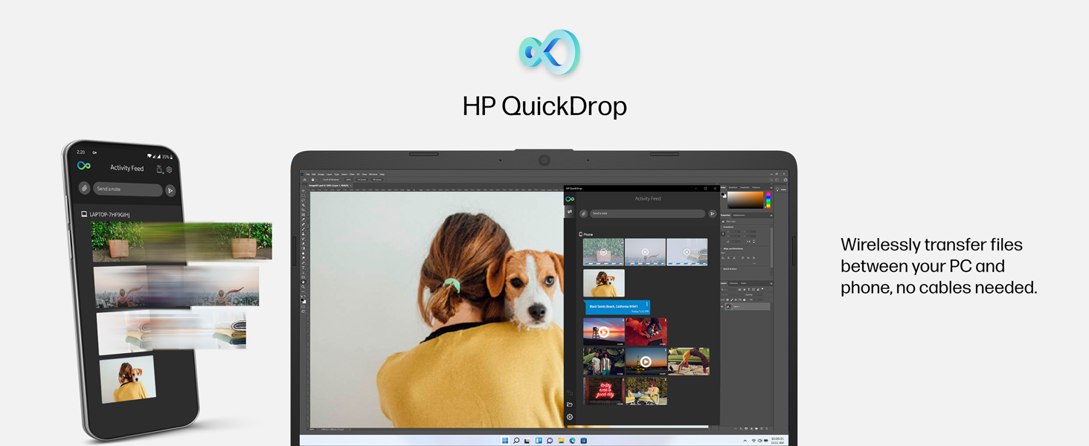The image size is (1089, 446).
Task: Click the Home icon in Photoshop options bar
Action: (304, 180)
